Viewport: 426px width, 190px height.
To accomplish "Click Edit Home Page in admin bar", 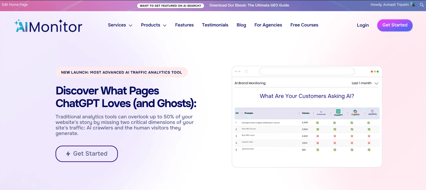I will coord(15,5).
